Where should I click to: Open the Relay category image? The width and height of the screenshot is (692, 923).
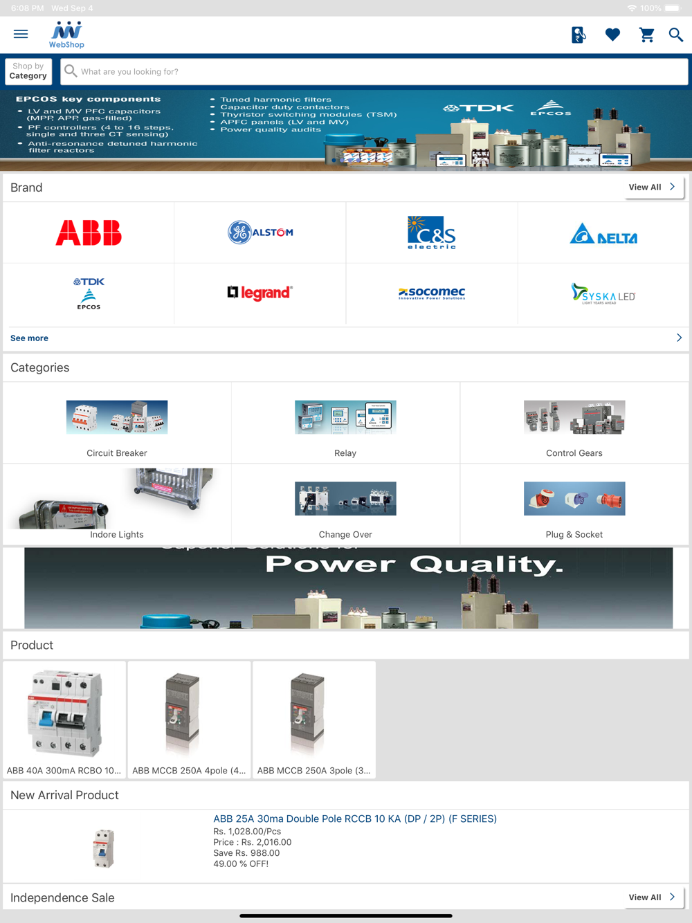pyautogui.click(x=345, y=417)
